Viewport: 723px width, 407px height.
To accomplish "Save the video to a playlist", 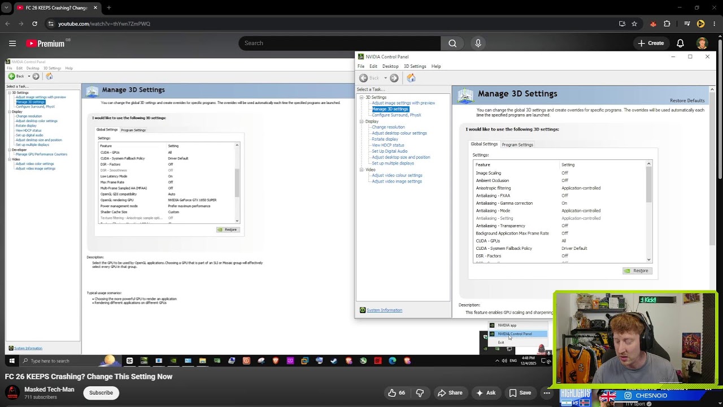I will point(520,393).
